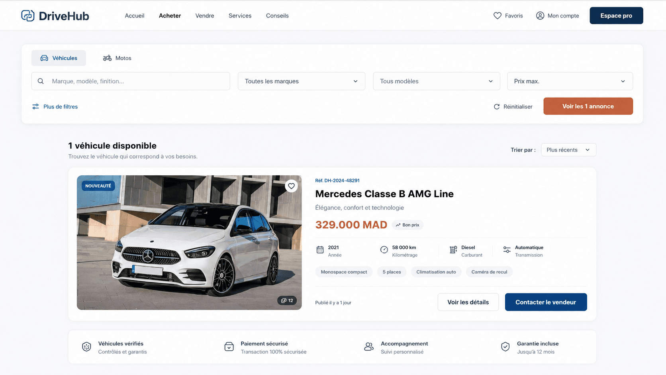Click Voir les 1 annonce button
Viewport: 666px width, 375px height.
click(588, 106)
